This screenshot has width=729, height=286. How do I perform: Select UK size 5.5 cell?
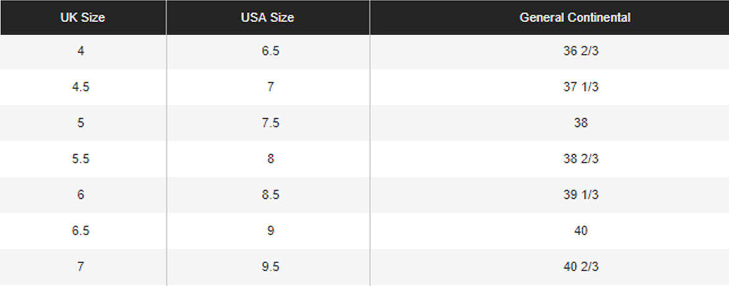point(81,159)
